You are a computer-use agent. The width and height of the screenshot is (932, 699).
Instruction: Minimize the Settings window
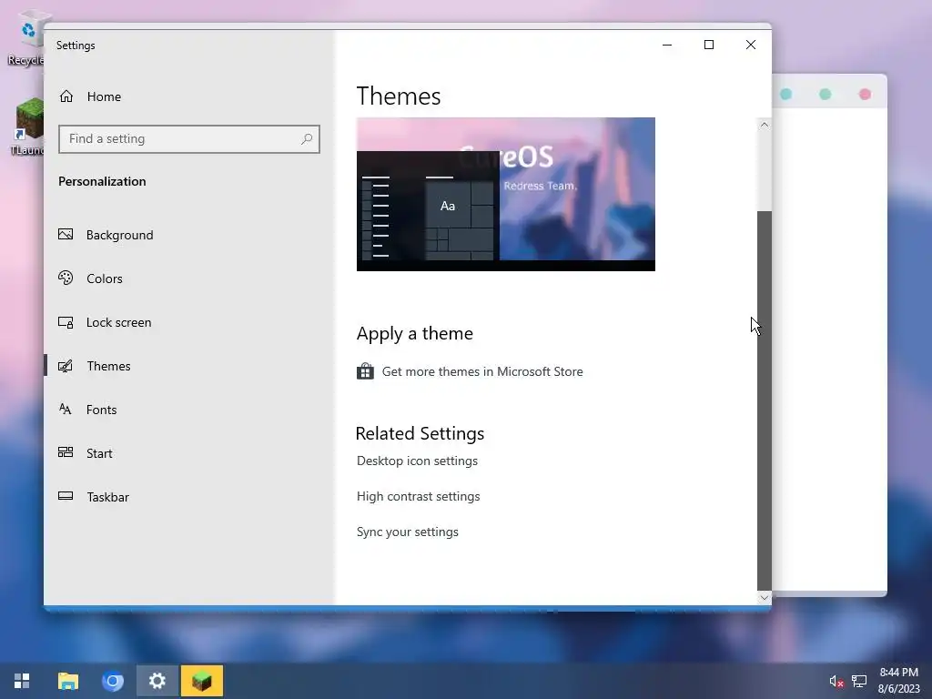667,45
